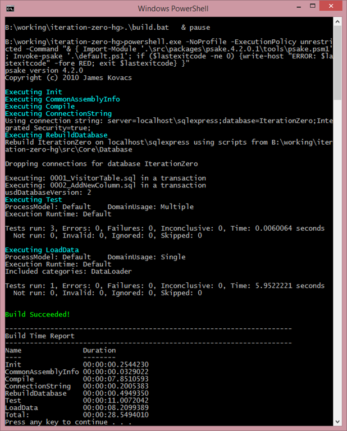Screen dimensions: 347x431
Task: Click Test duration 00:00:11.0072042
Action: [116, 401]
